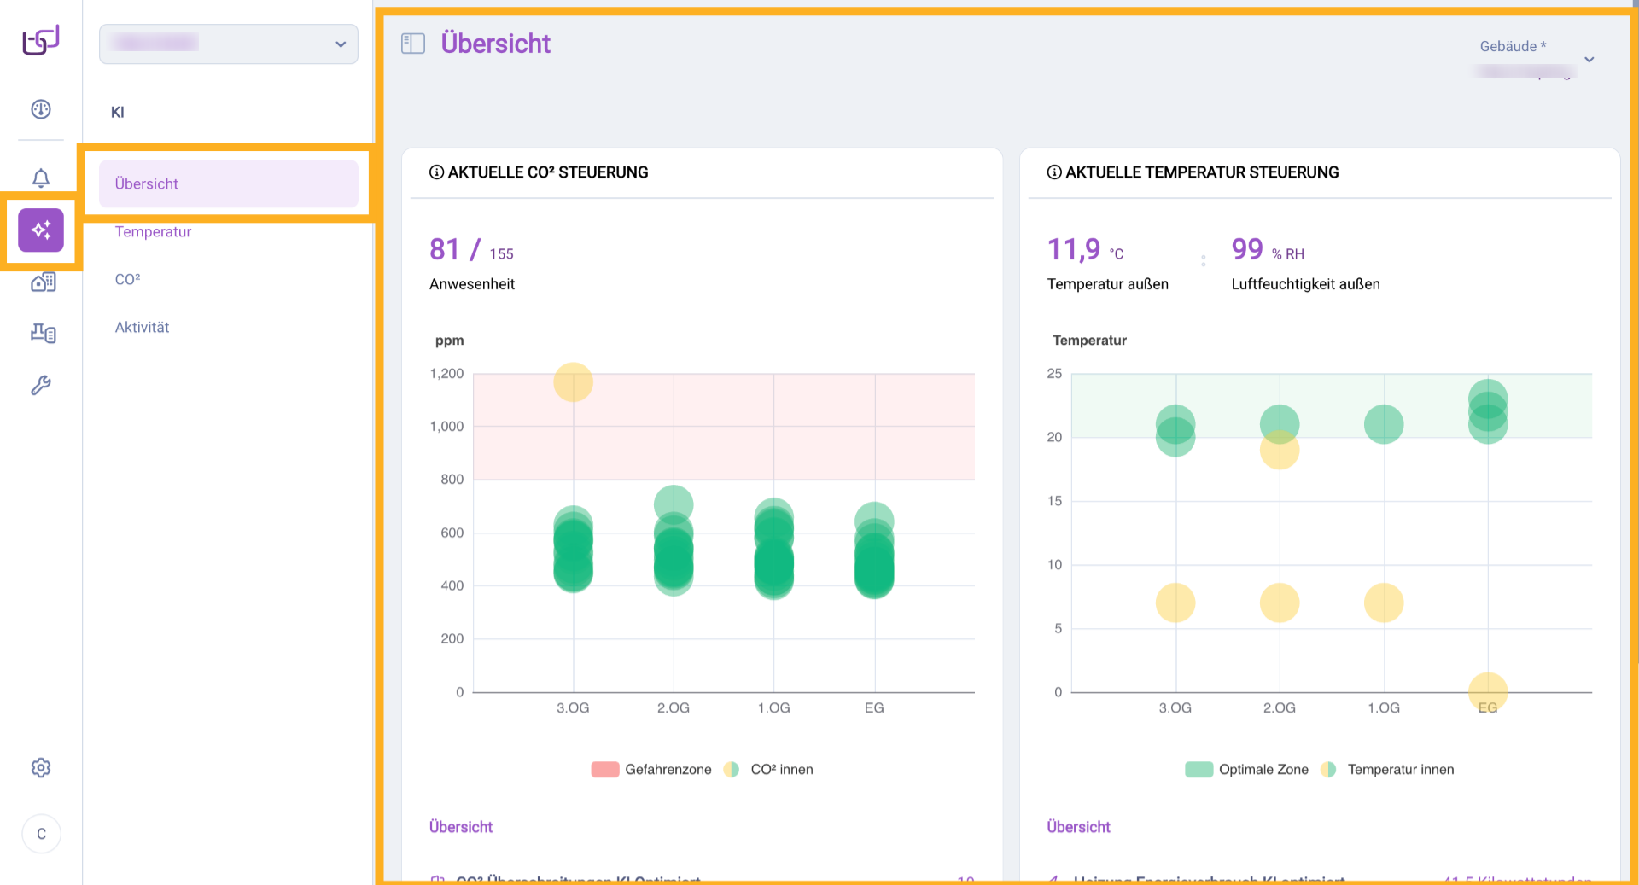The image size is (1639, 885).
Task: Toggle the sidebar panel icon next to Übersicht
Action: pos(413,44)
